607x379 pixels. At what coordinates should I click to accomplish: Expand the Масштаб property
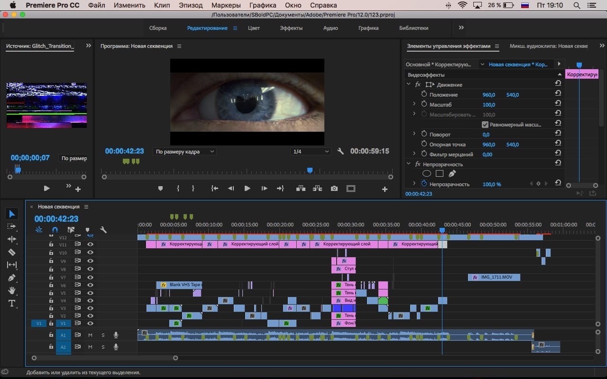(x=414, y=104)
